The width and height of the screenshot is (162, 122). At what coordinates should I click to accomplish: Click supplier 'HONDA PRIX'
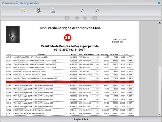[x=88, y=110]
